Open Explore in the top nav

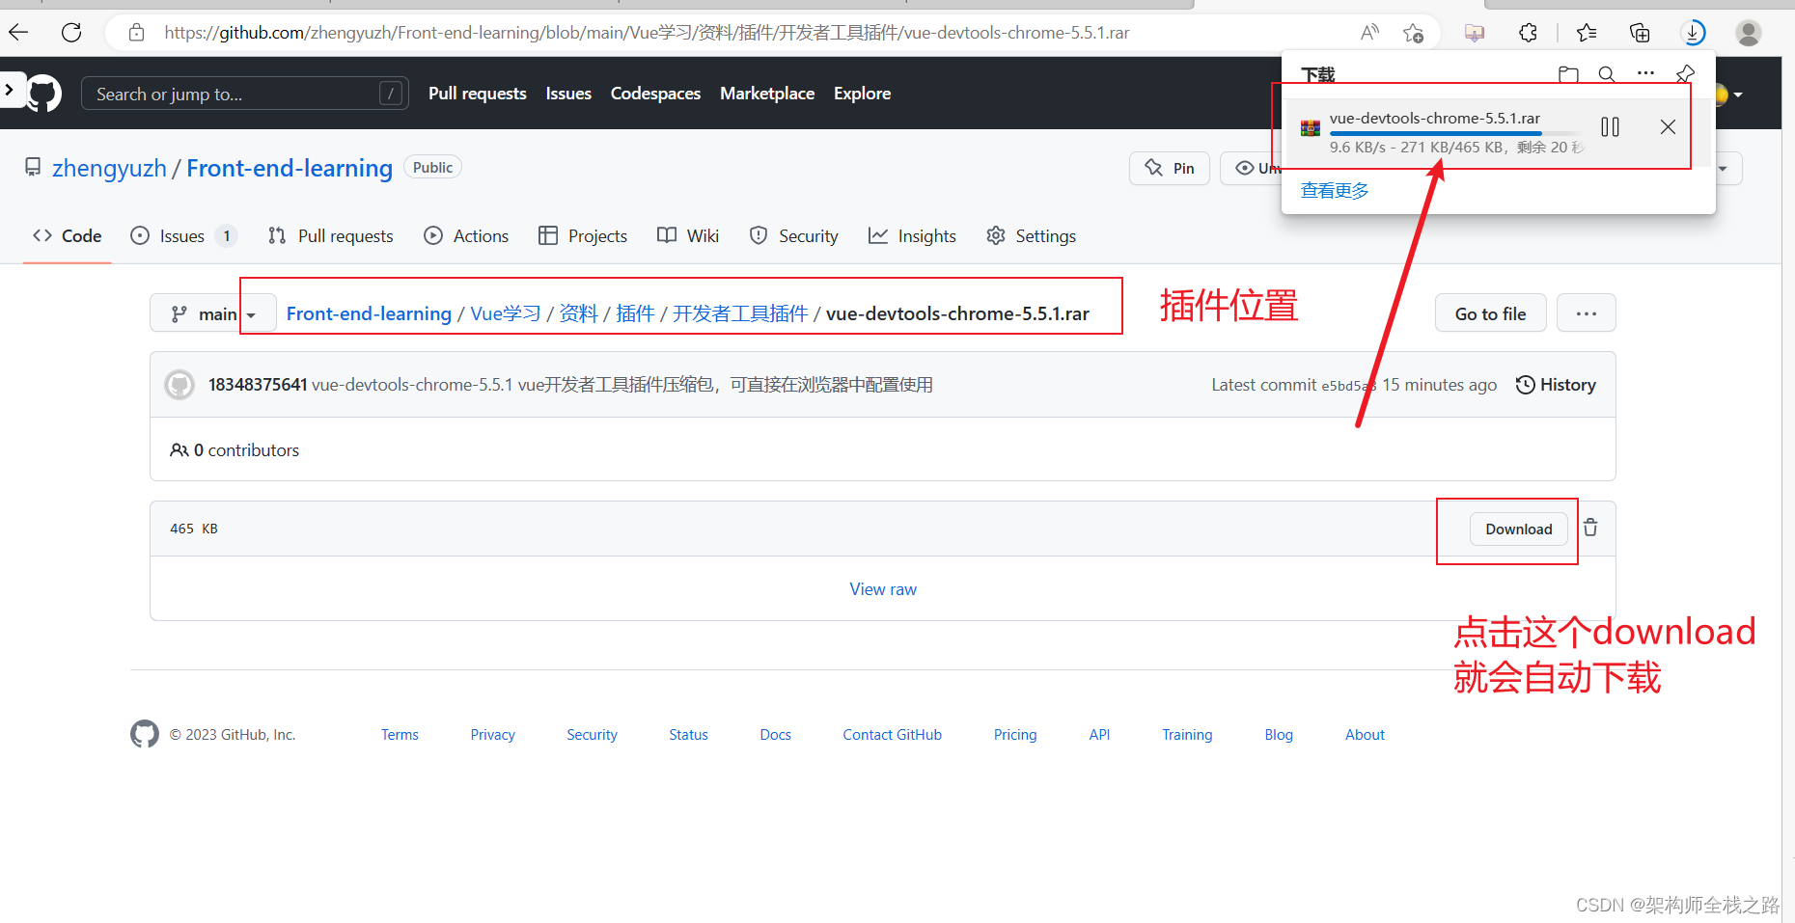[x=862, y=94]
